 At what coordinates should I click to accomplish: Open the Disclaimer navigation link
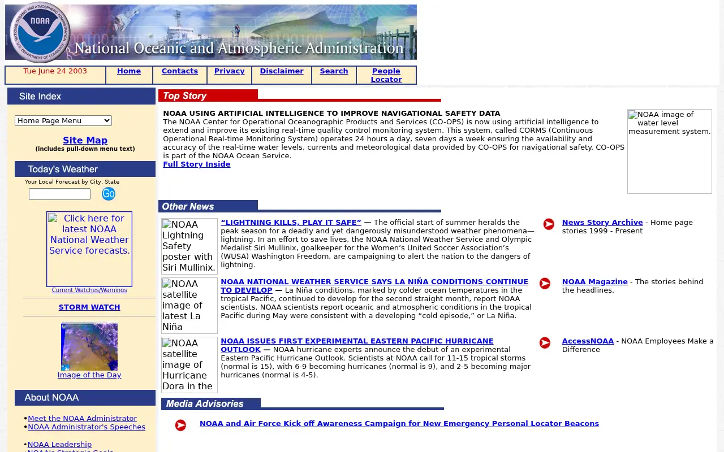(282, 71)
